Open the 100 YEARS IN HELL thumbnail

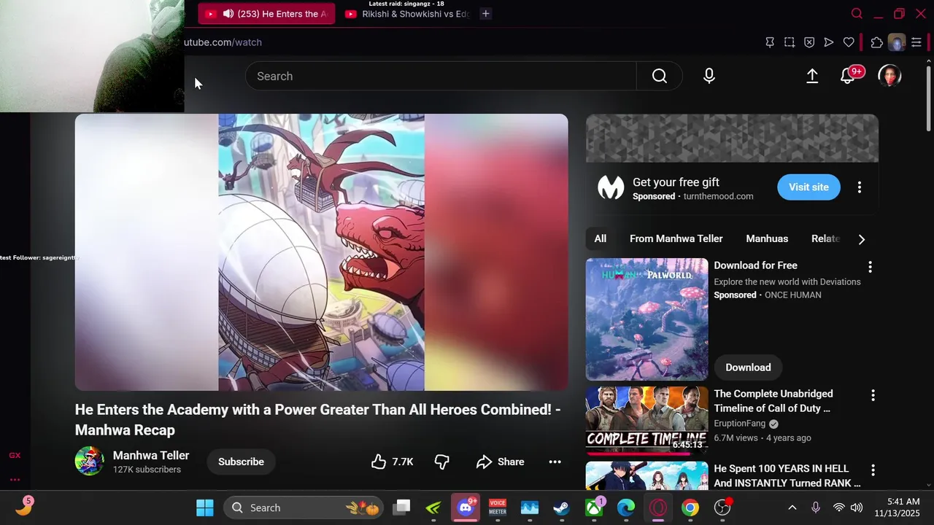647,475
